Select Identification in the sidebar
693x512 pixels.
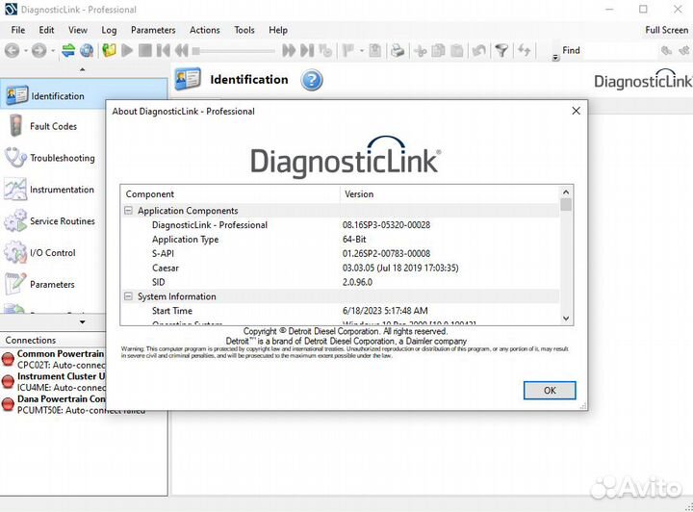(x=84, y=95)
